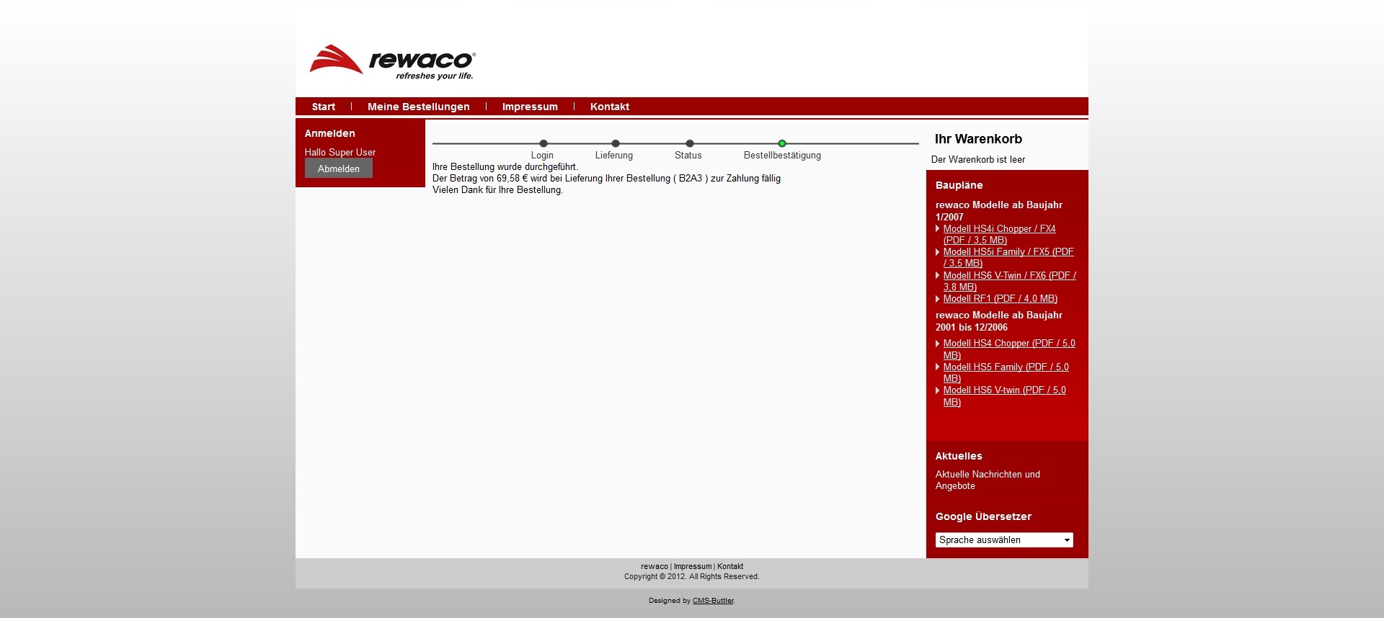Viewport: 1384px width, 618px height.
Task: Open the CMS-Buttler designer link
Action: point(713,601)
